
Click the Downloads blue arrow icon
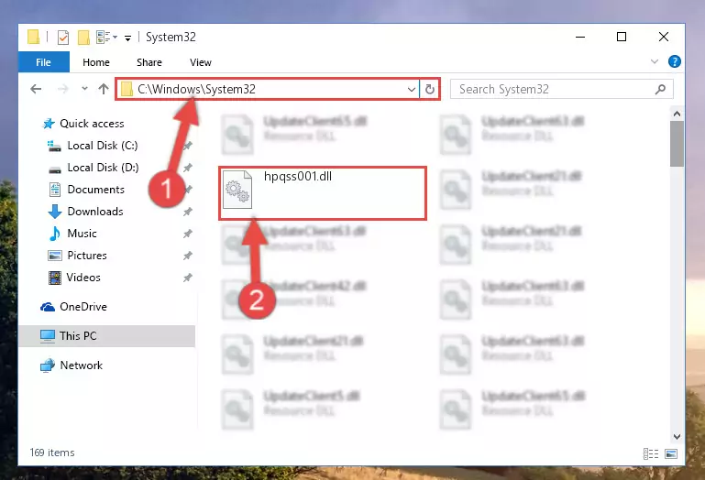tap(55, 212)
